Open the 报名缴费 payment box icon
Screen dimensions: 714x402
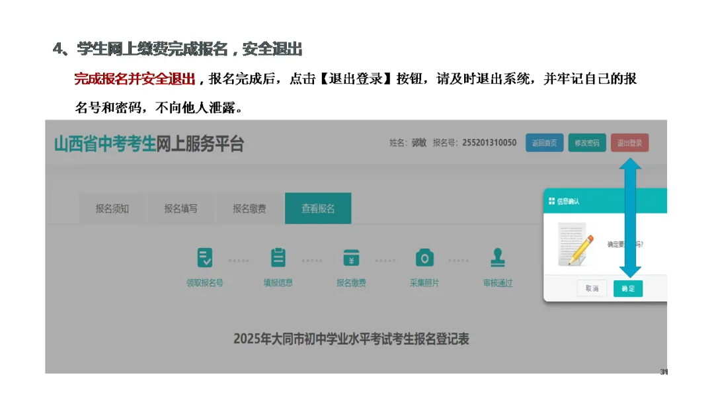[x=350, y=257]
